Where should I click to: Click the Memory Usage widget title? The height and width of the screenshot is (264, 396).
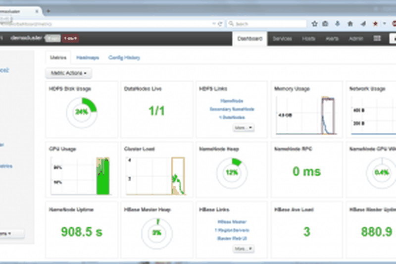tap(292, 89)
